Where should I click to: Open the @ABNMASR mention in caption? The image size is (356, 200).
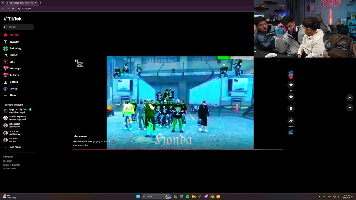(79, 141)
